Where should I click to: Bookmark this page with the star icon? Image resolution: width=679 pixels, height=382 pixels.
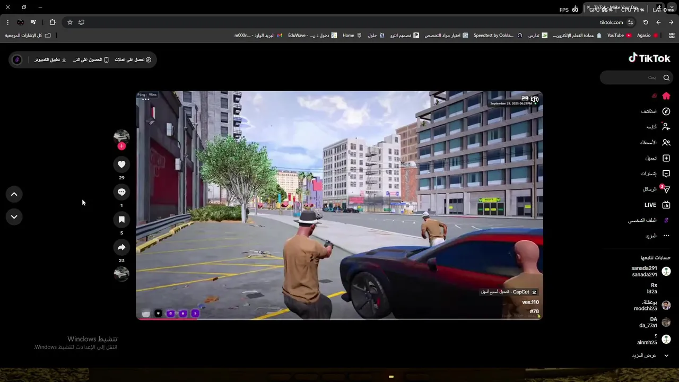tap(69, 22)
